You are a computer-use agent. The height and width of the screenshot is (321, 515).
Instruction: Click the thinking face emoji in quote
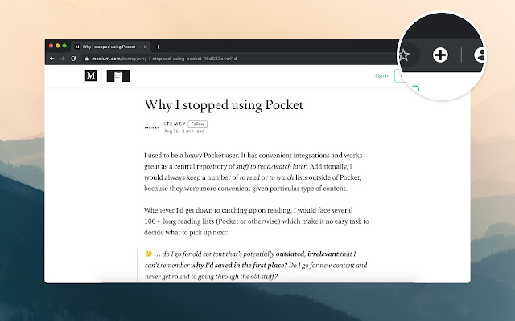148,254
